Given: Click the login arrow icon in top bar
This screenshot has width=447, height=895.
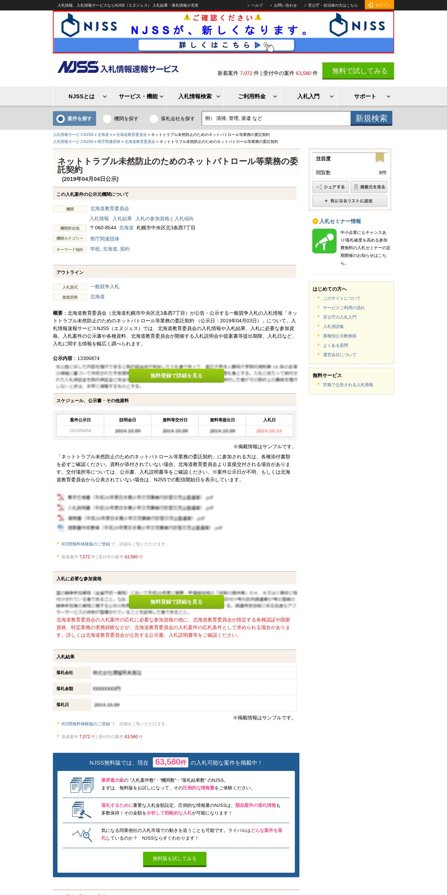Looking at the screenshot, I should point(370,5).
